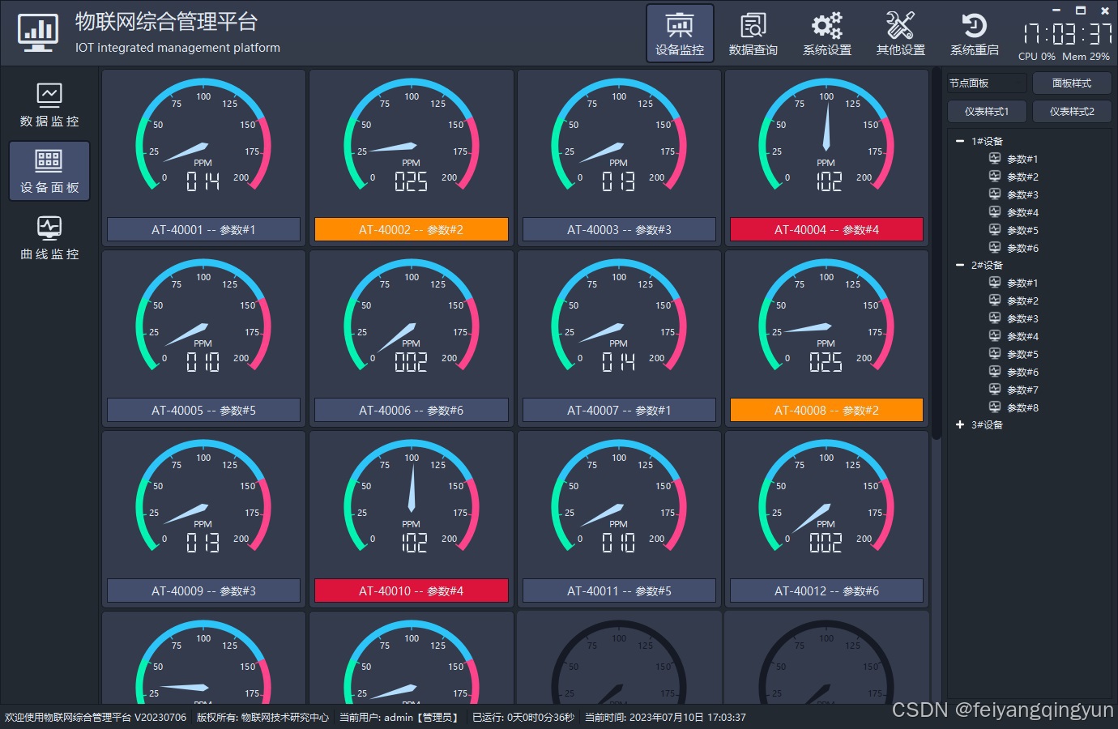Click the 当前时间 status bar entry
Viewport: 1118px width, 729px height.
click(x=665, y=717)
